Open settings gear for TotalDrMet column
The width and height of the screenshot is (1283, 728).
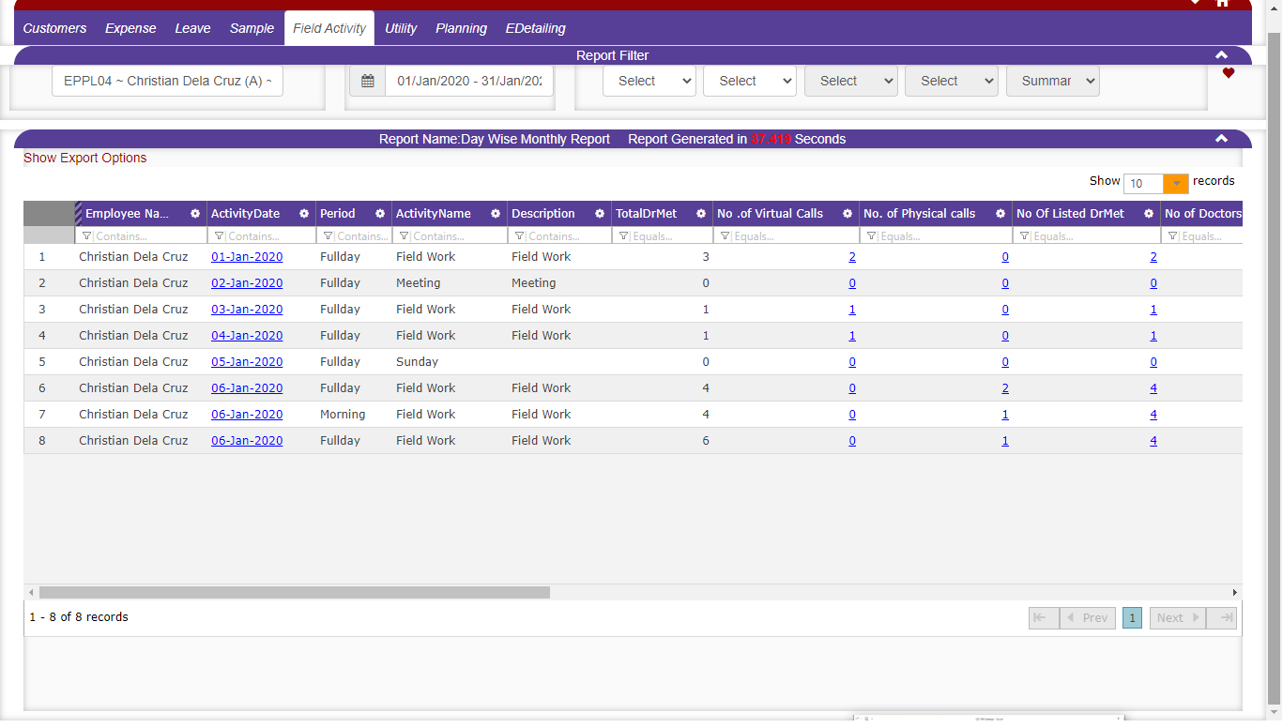click(x=701, y=214)
